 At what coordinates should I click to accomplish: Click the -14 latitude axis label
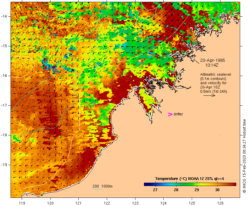[4, 16]
